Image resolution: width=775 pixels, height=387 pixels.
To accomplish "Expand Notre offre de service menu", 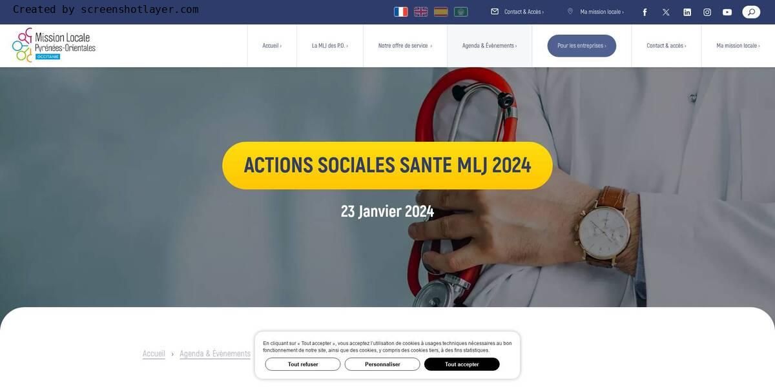I will tap(405, 46).
